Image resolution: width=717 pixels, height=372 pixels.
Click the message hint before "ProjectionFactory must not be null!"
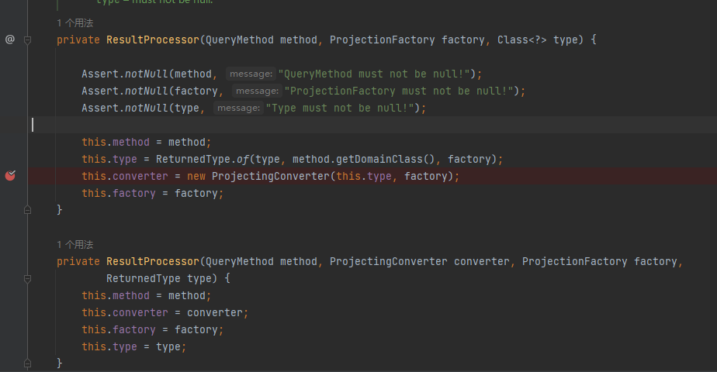(x=255, y=91)
